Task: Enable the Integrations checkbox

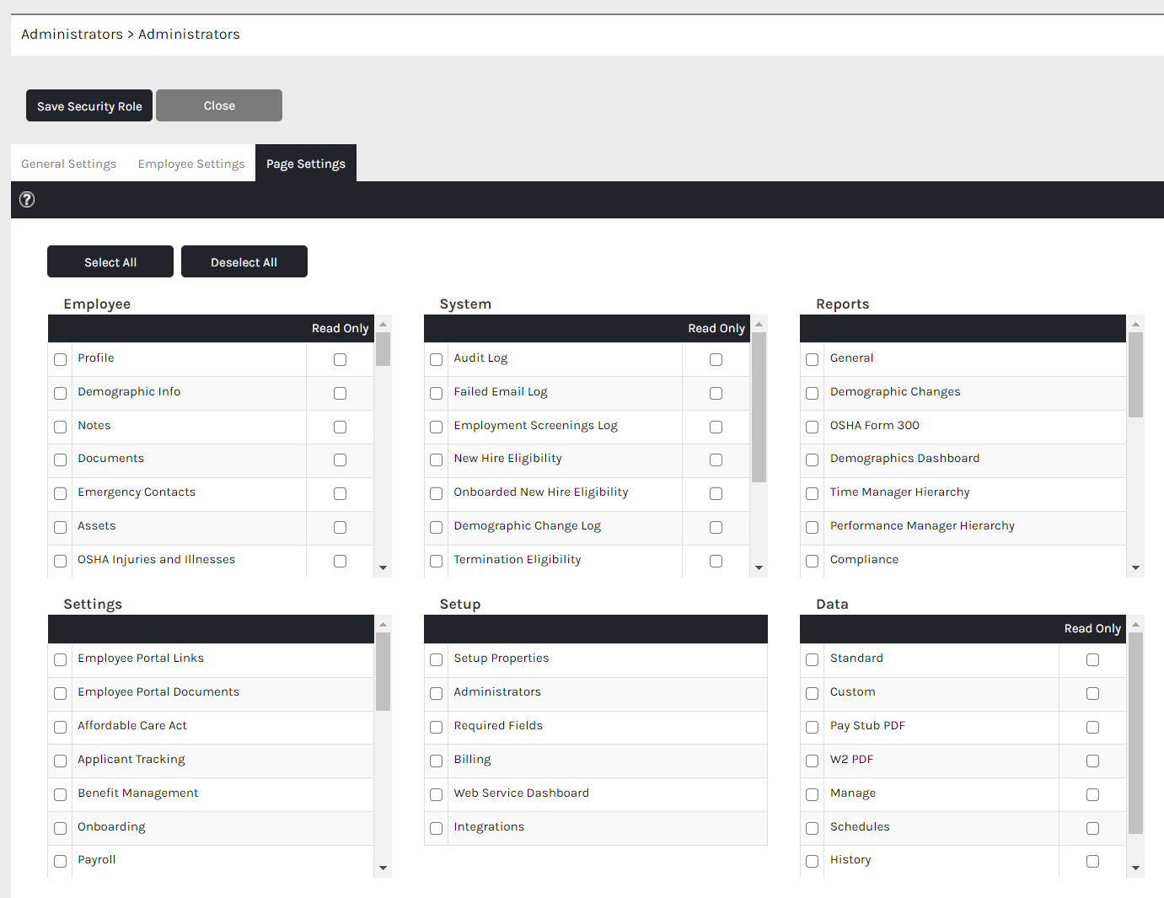Action: [437, 828]
